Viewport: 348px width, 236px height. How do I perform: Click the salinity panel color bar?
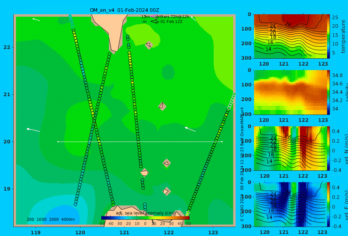point(328,92)
